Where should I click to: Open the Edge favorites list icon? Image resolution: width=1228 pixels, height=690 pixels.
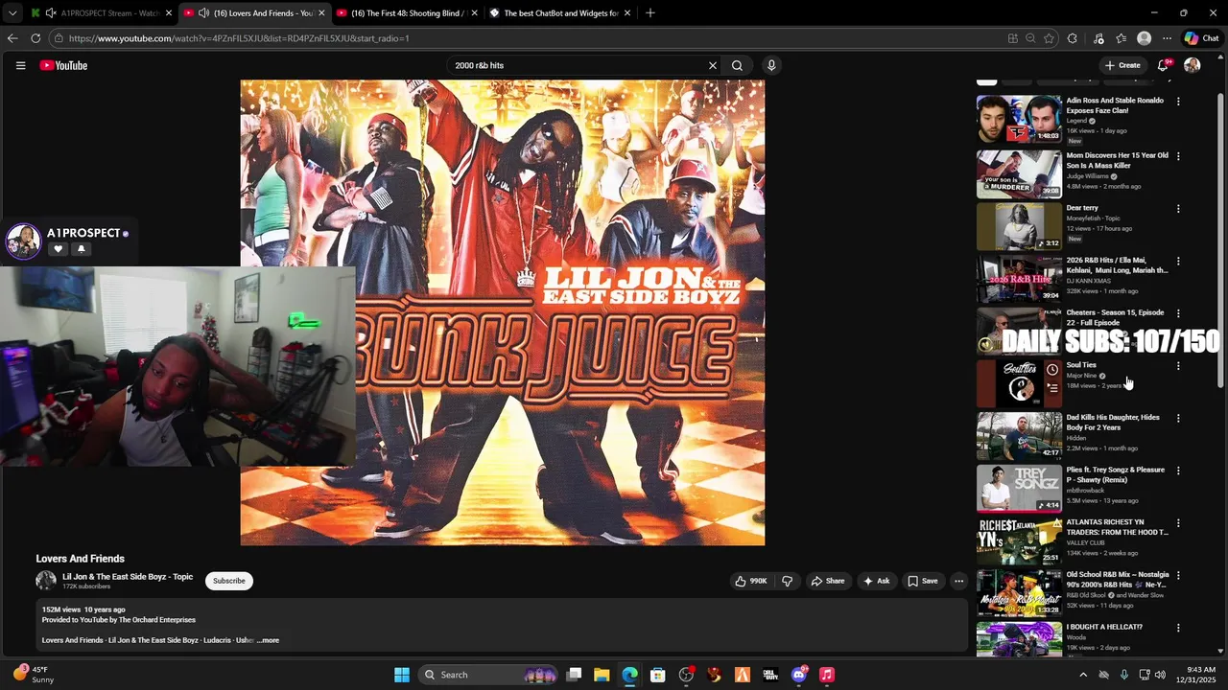[1121, 38]
